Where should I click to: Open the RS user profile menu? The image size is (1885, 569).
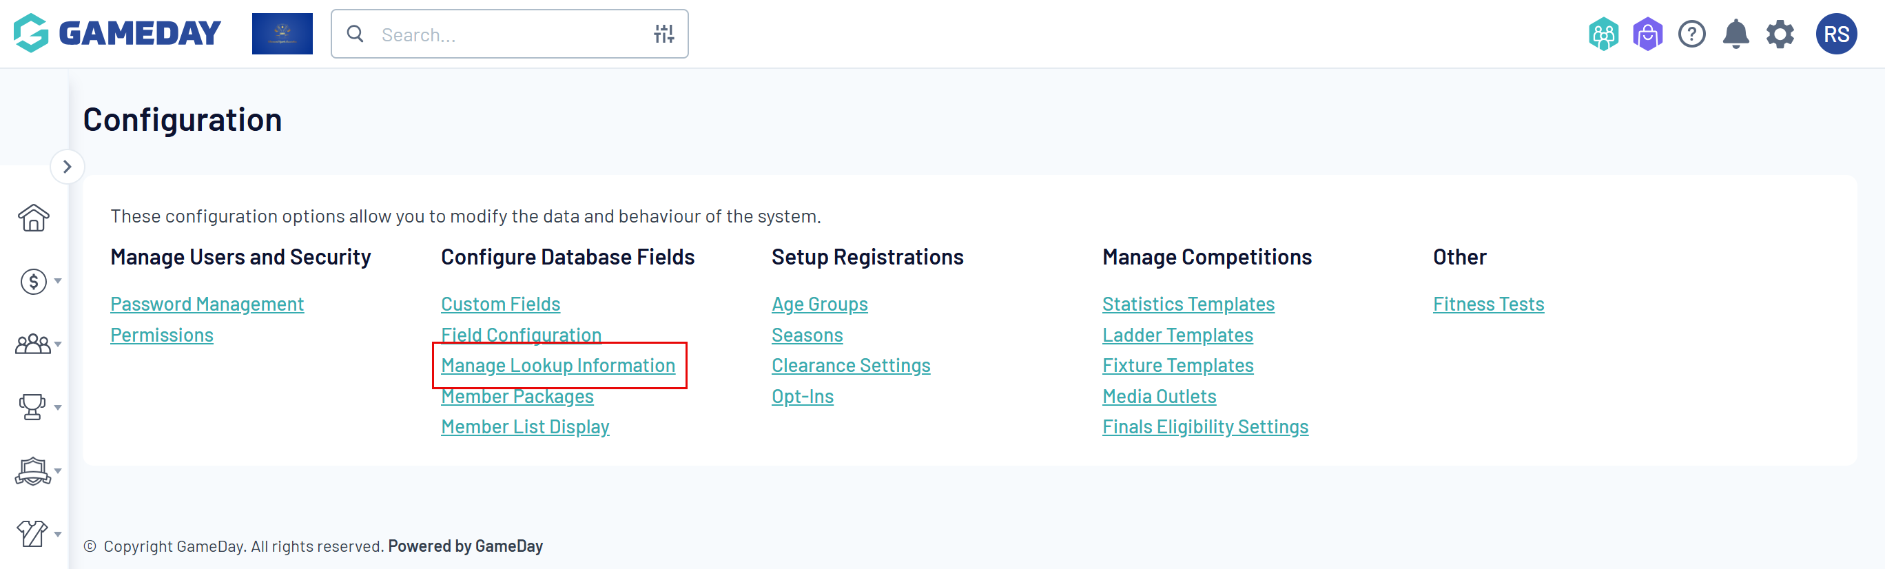(1836, 34)
